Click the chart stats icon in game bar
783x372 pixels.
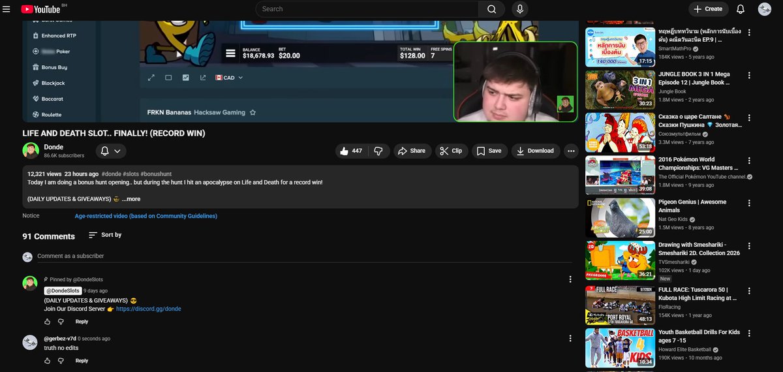[x=186, y=78]
